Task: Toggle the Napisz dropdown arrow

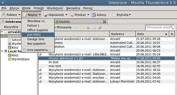Action: coord(40,15)
